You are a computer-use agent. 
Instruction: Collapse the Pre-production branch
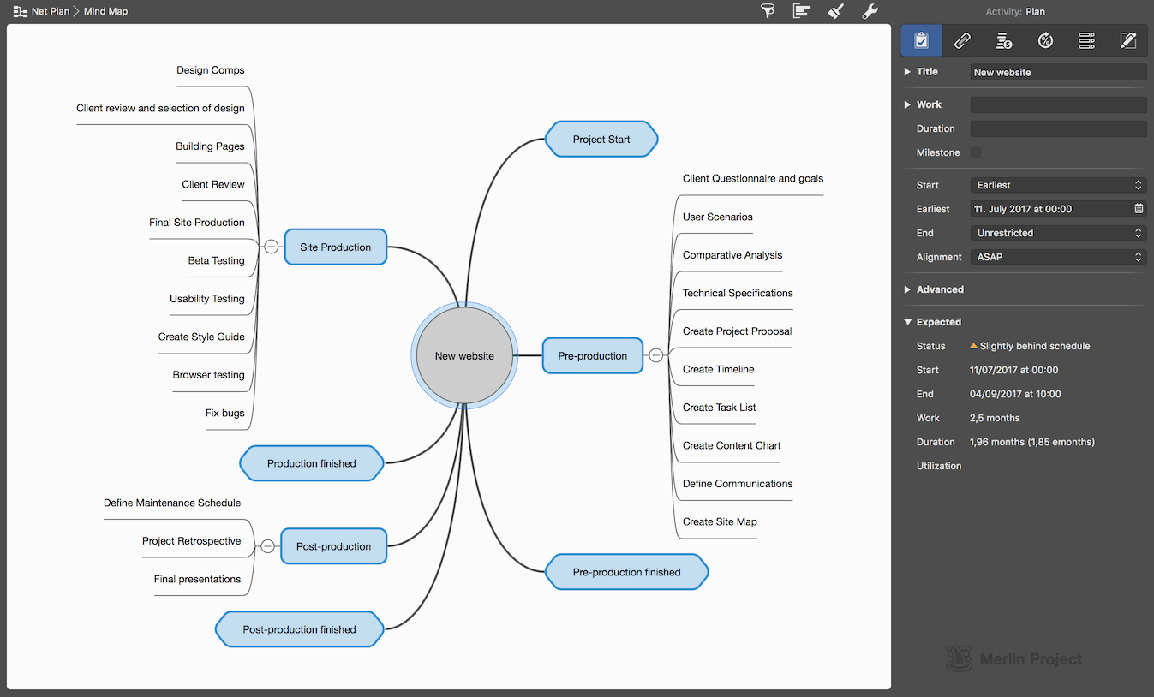click(656, 355)
